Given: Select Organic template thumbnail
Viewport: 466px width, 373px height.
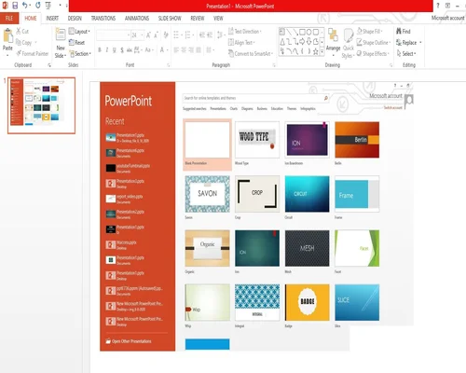Looking at the screenshot, I should pos(207,248).
